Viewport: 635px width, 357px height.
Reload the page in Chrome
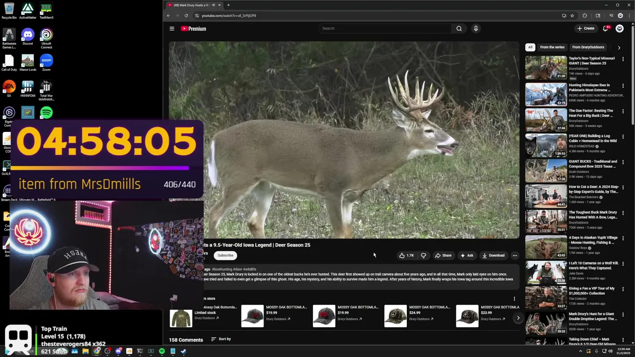pyautogui.click(x=186, y=15)
